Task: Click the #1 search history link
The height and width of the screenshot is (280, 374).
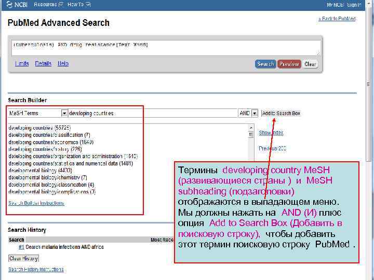Action: click(x=21, y=247)
